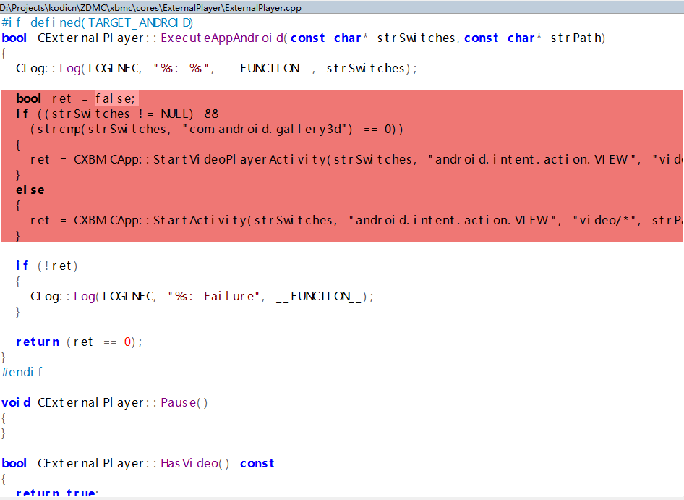Click the '#if defined(TARGET_ANDROID)' preprocessor line

[x=97, y=22]
